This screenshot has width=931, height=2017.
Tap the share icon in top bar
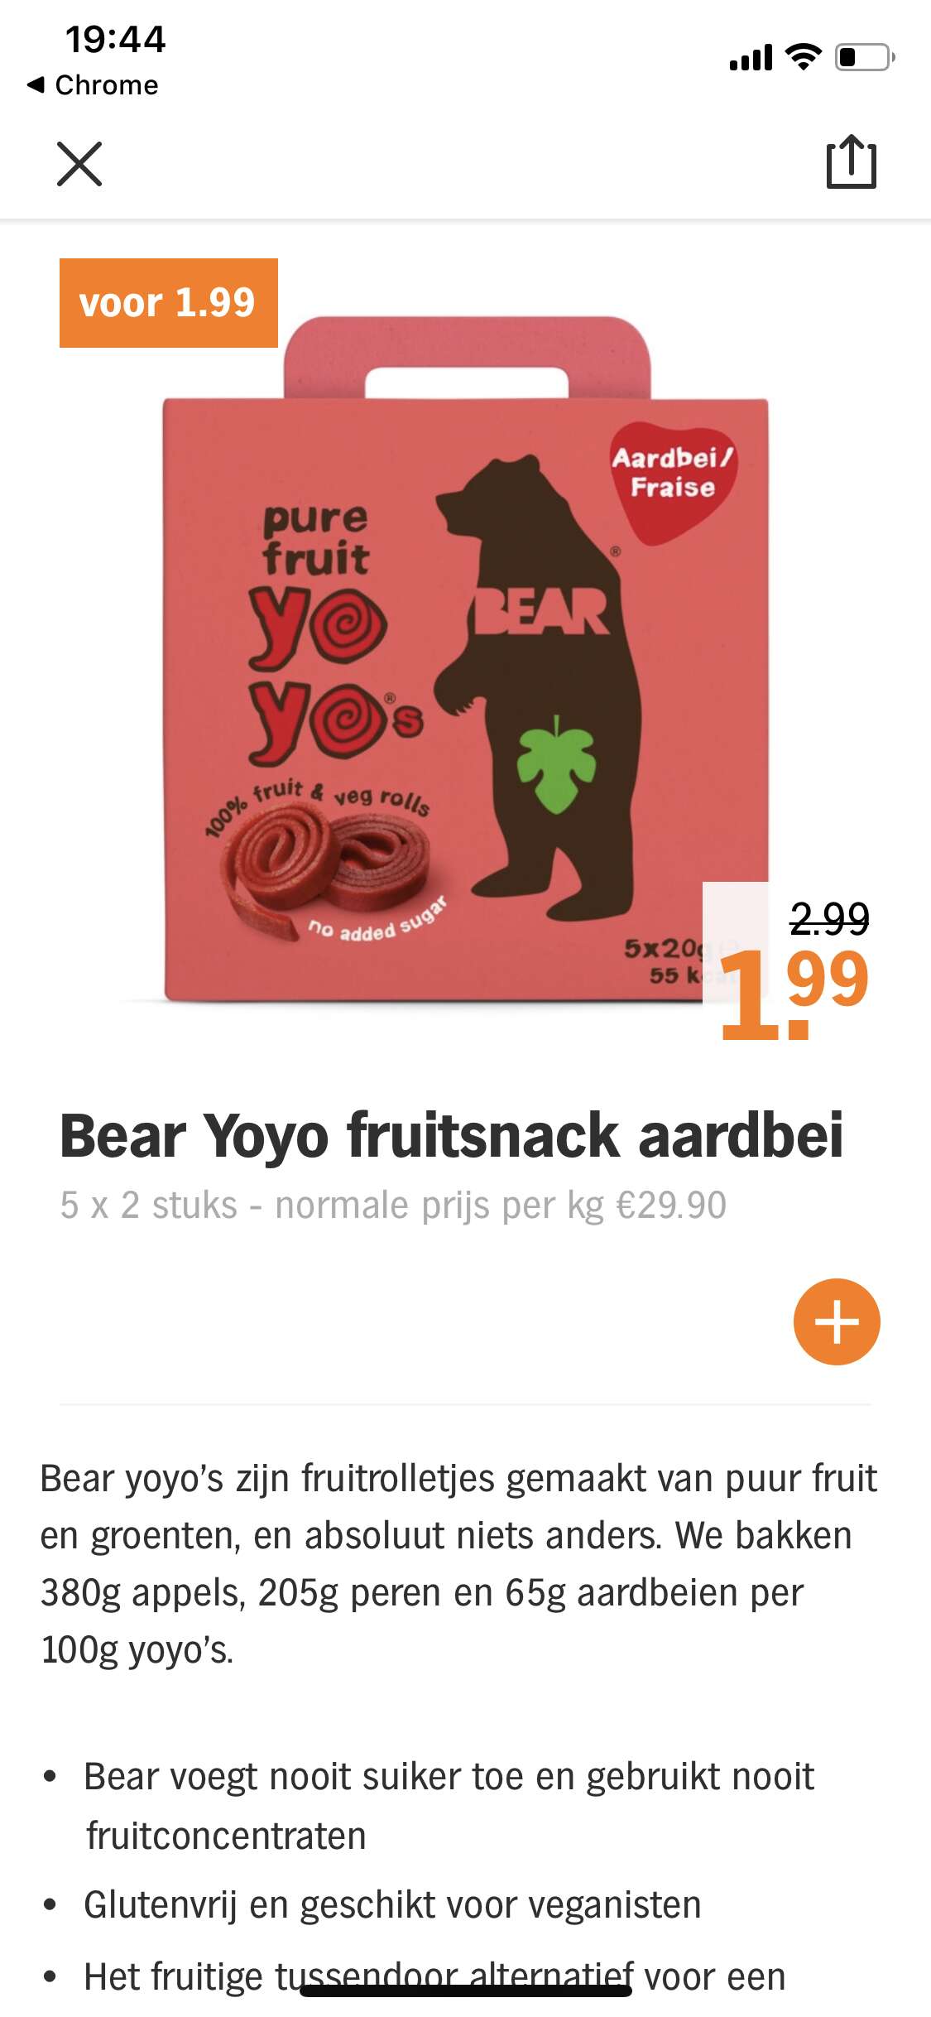[x=852, y=162]
